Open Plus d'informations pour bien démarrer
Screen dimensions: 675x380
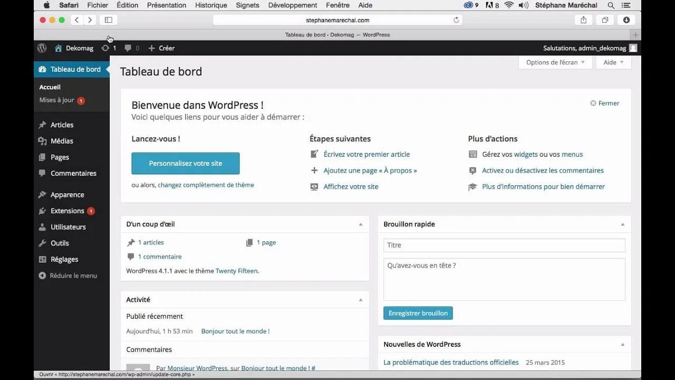[543, 187]
